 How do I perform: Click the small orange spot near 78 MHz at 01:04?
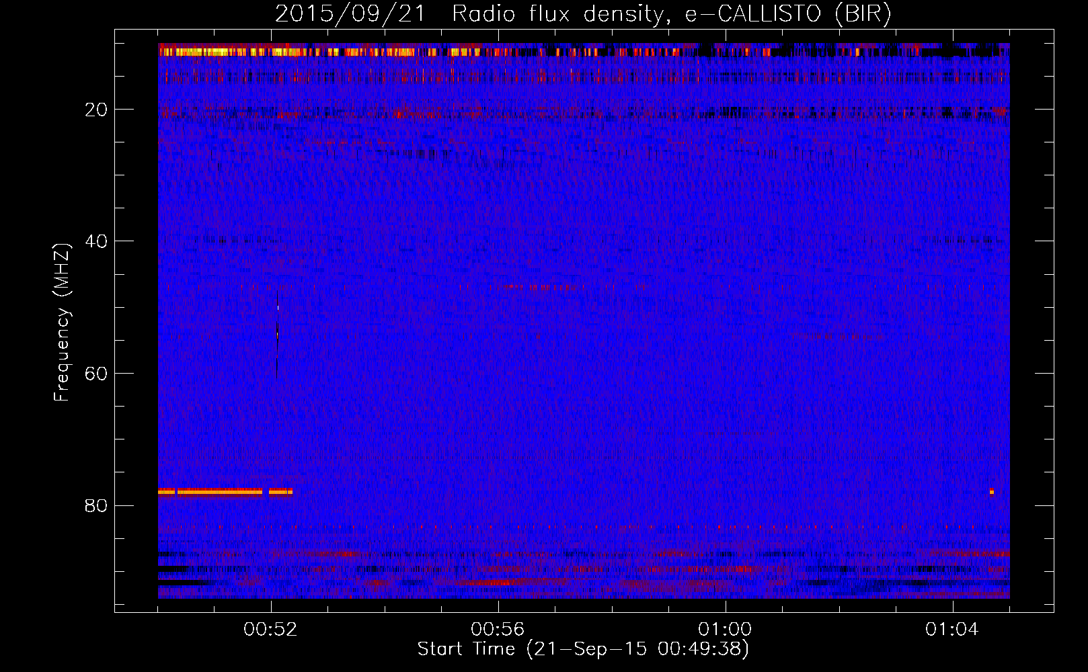pos(991,491)
